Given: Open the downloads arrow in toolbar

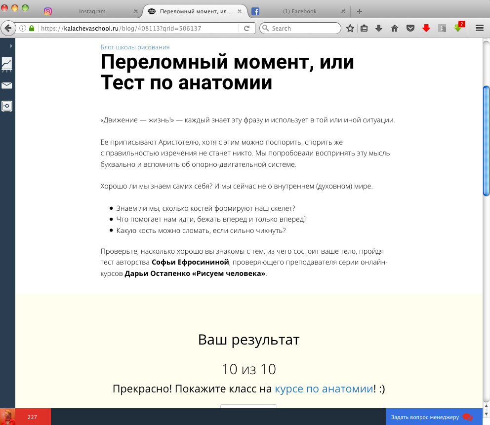Looking at the screenshot, I should 379,28.
